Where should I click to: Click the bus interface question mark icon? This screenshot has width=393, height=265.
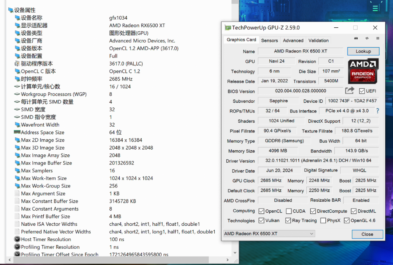pyautogui.click(x=377, y=111)
